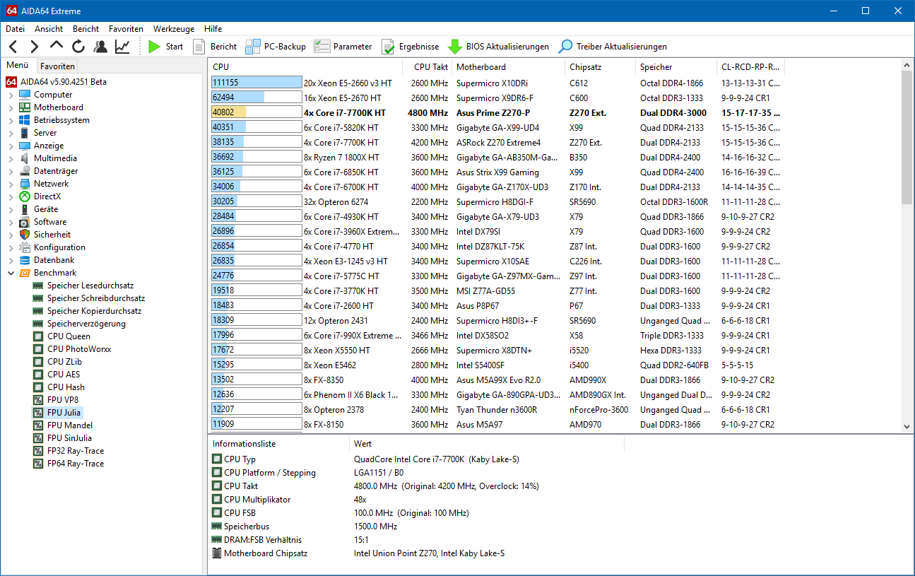
Task: Select the FPU SinJulia benchmark
Action: coord(69,438)
